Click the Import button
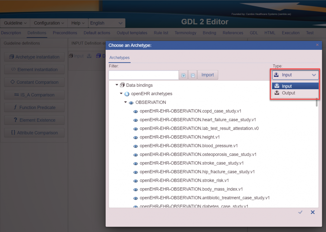Image resolution: width=326 pixels, height=232 pixels. click(208, 75)
